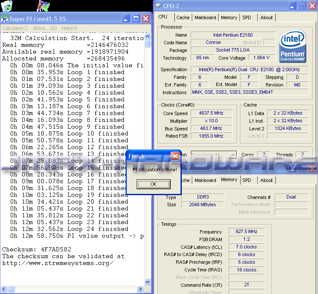Click the tRCD value 6 clocks

[246, 254]
